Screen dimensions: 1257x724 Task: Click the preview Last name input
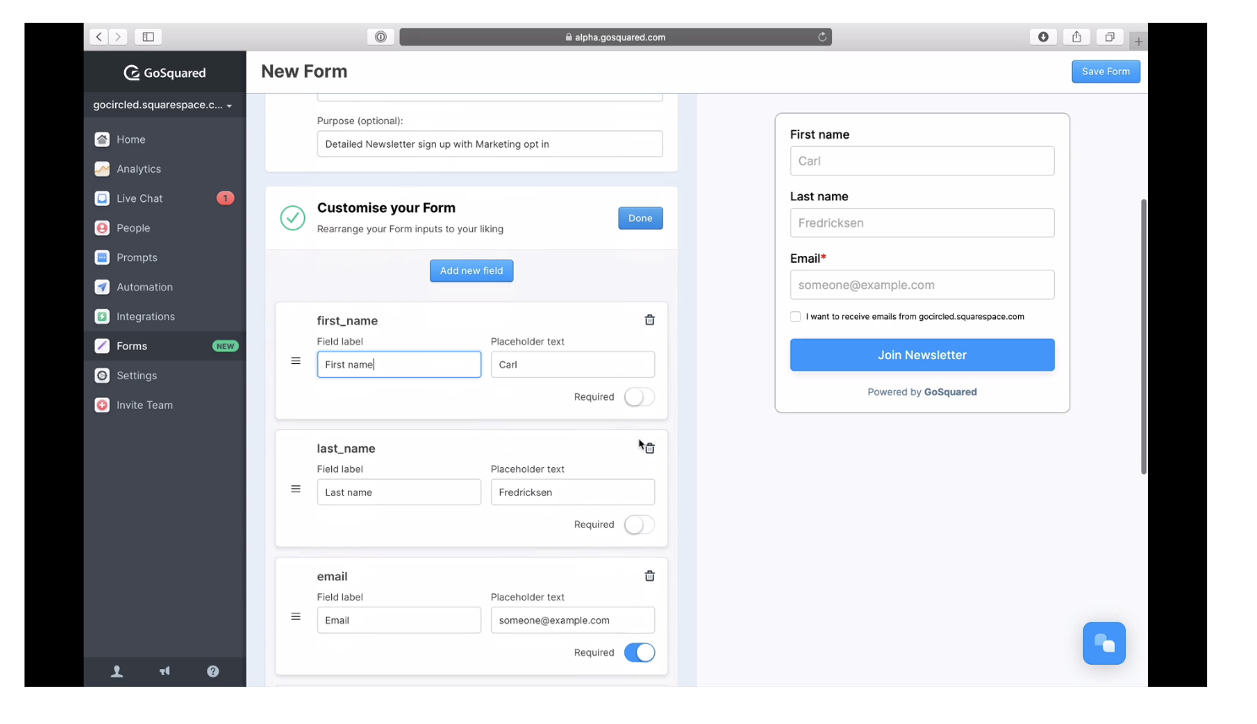(x=922, y=223)
